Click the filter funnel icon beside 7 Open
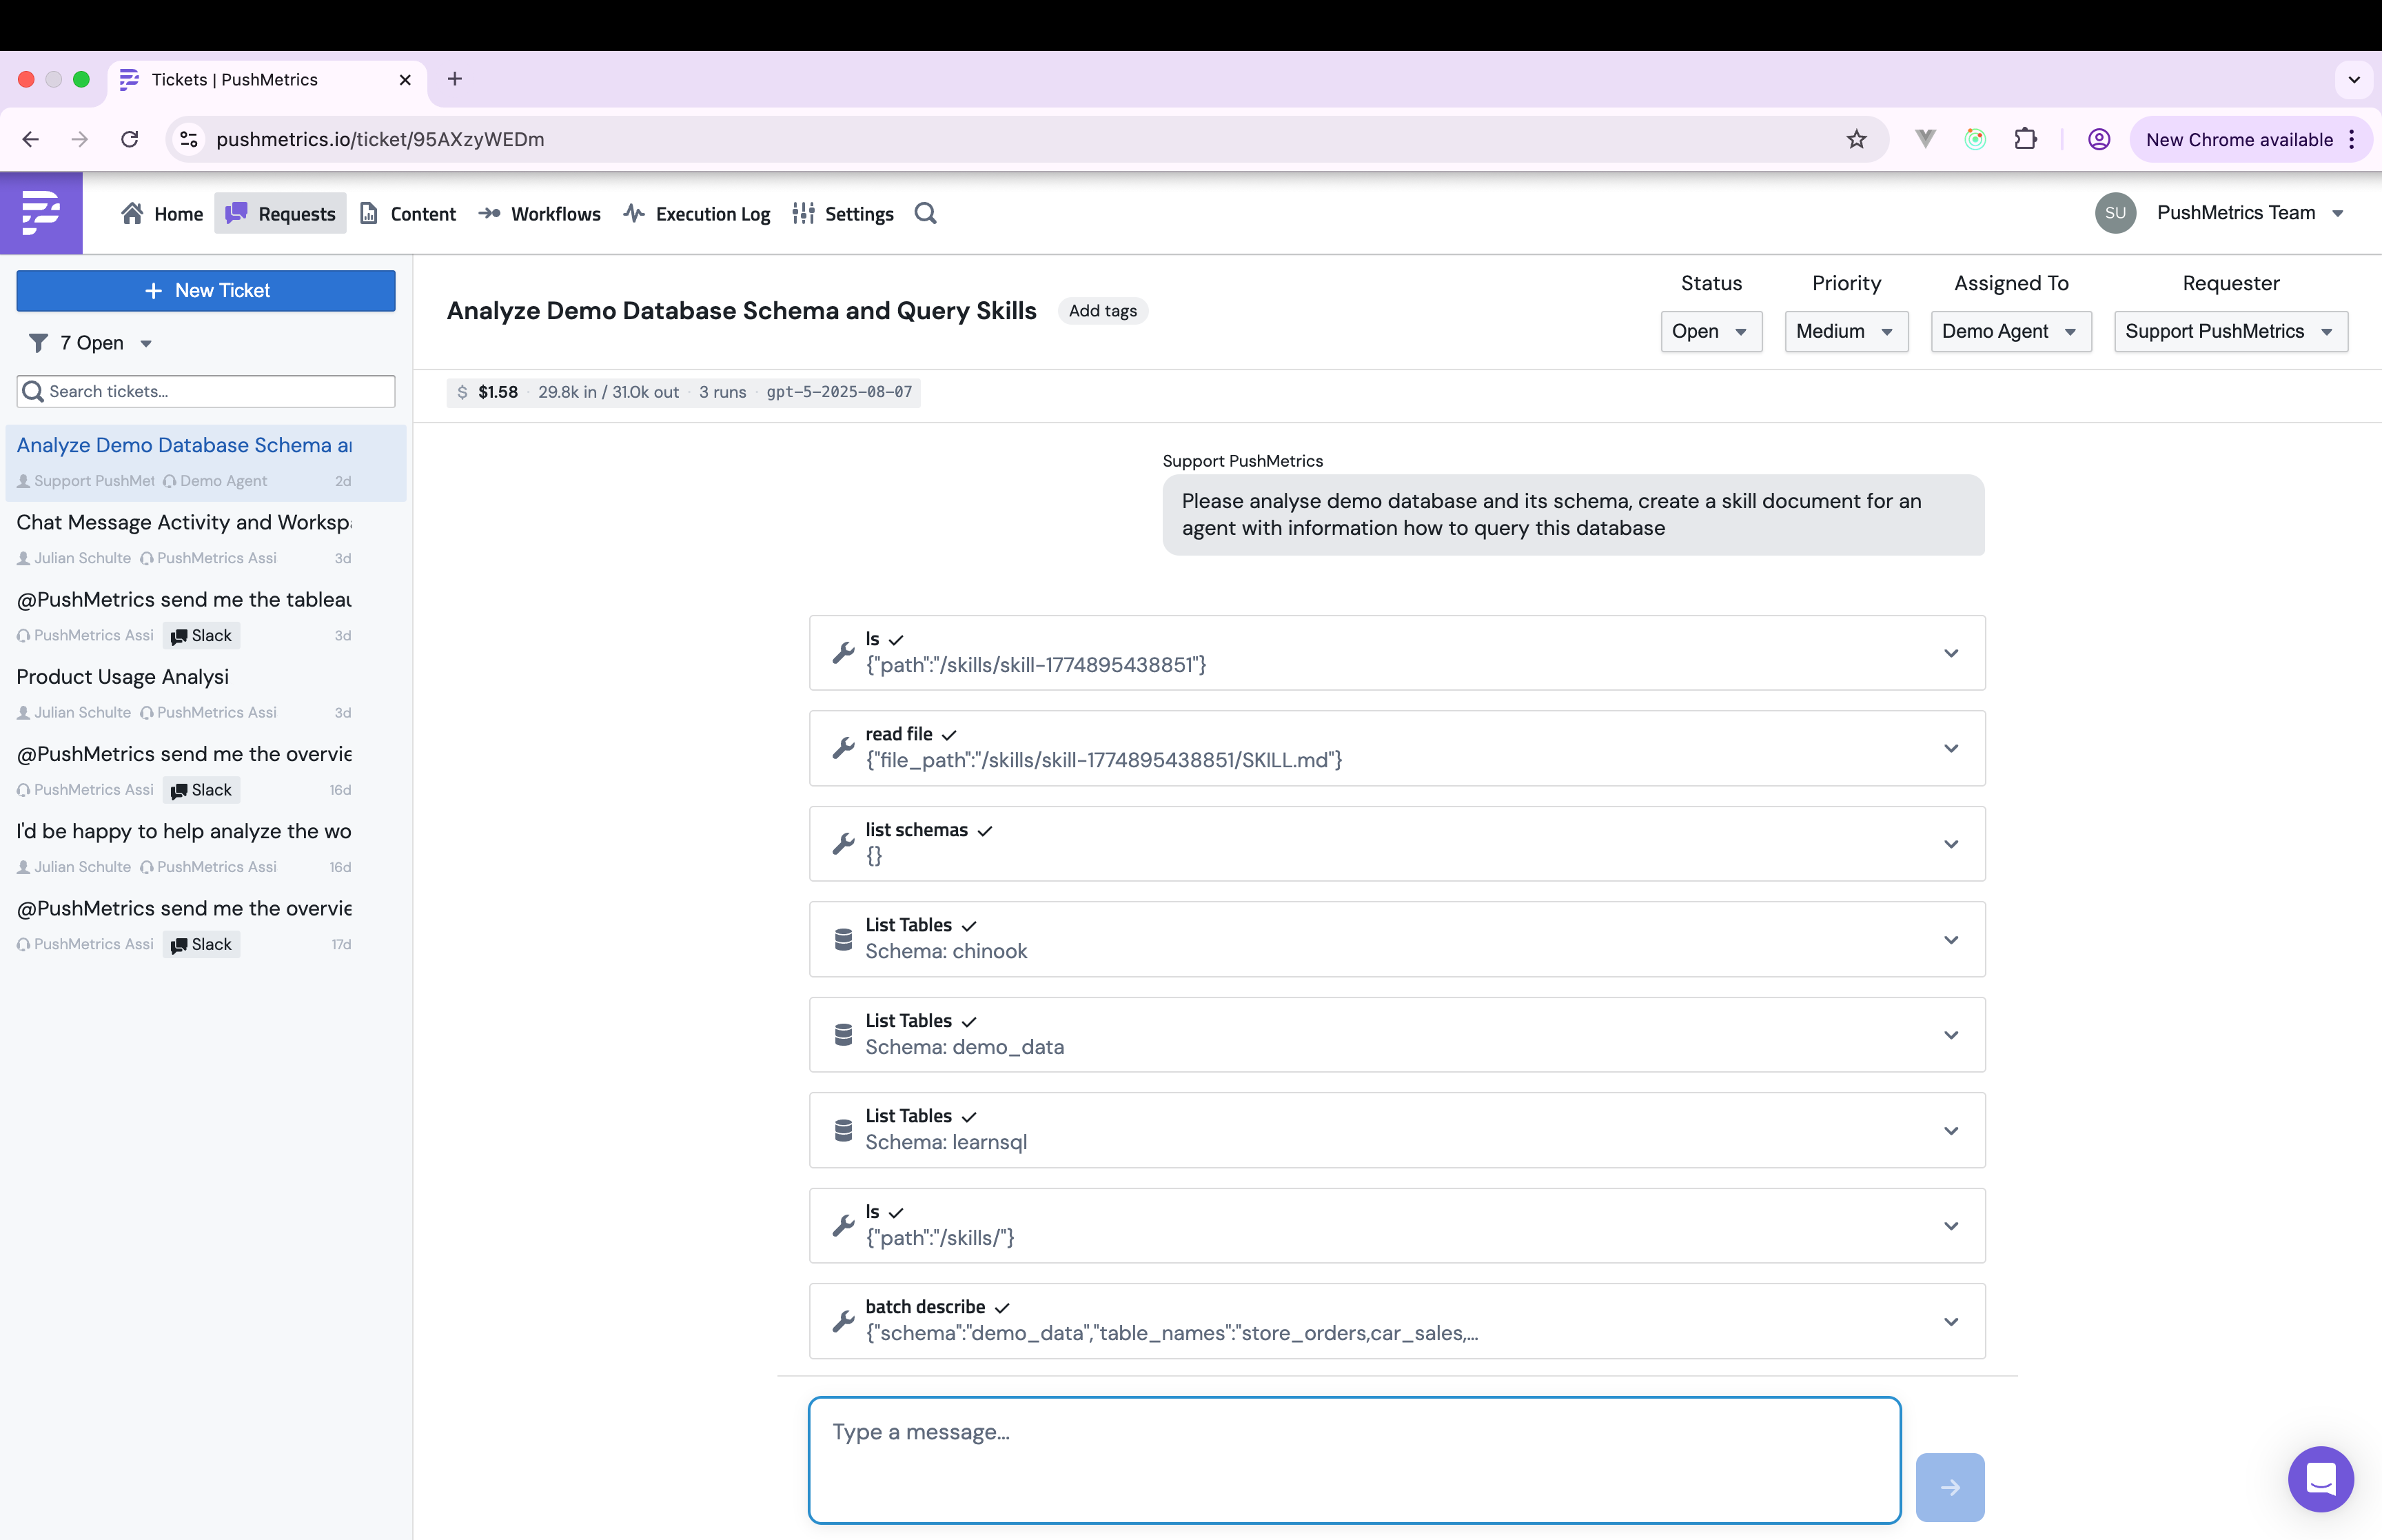The width and height of the screenshot is (2382, 1540). coord(38,343)
